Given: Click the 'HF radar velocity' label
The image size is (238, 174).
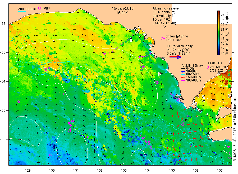Looking at the screenshot, I should point(180,46).
